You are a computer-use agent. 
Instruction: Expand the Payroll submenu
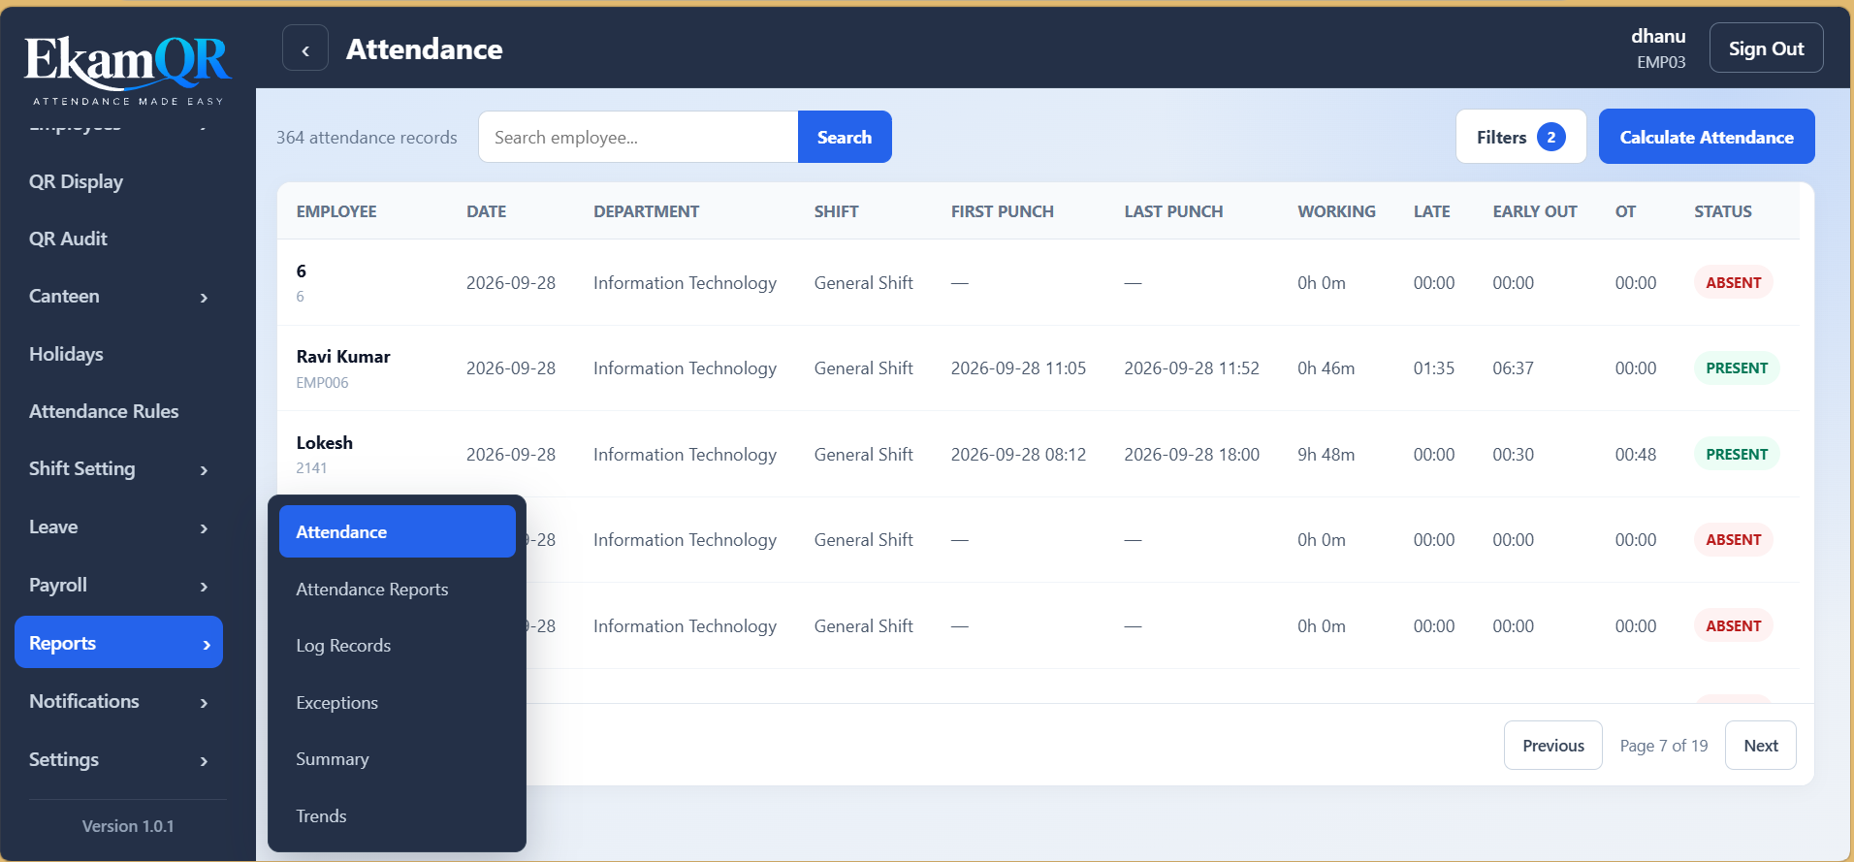[x=118, y=586]
